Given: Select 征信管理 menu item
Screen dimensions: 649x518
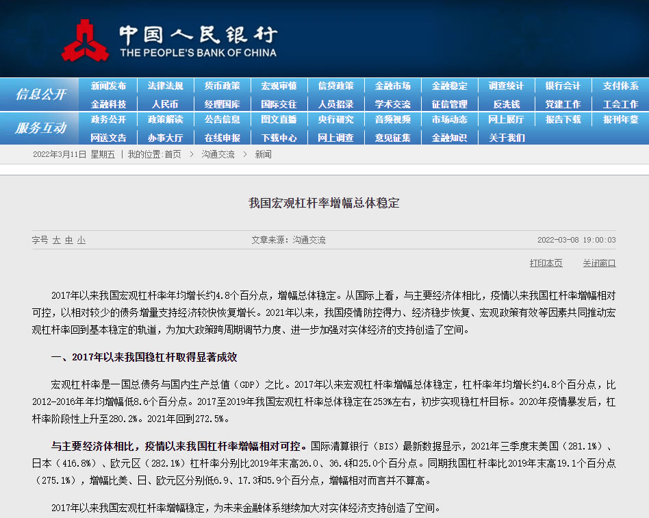Looking at the screenshot, I should point(450,104).
